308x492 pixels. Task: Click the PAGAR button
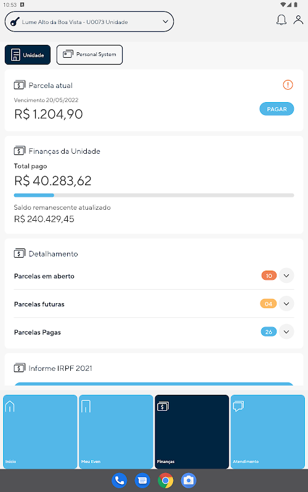coord(277,109)
